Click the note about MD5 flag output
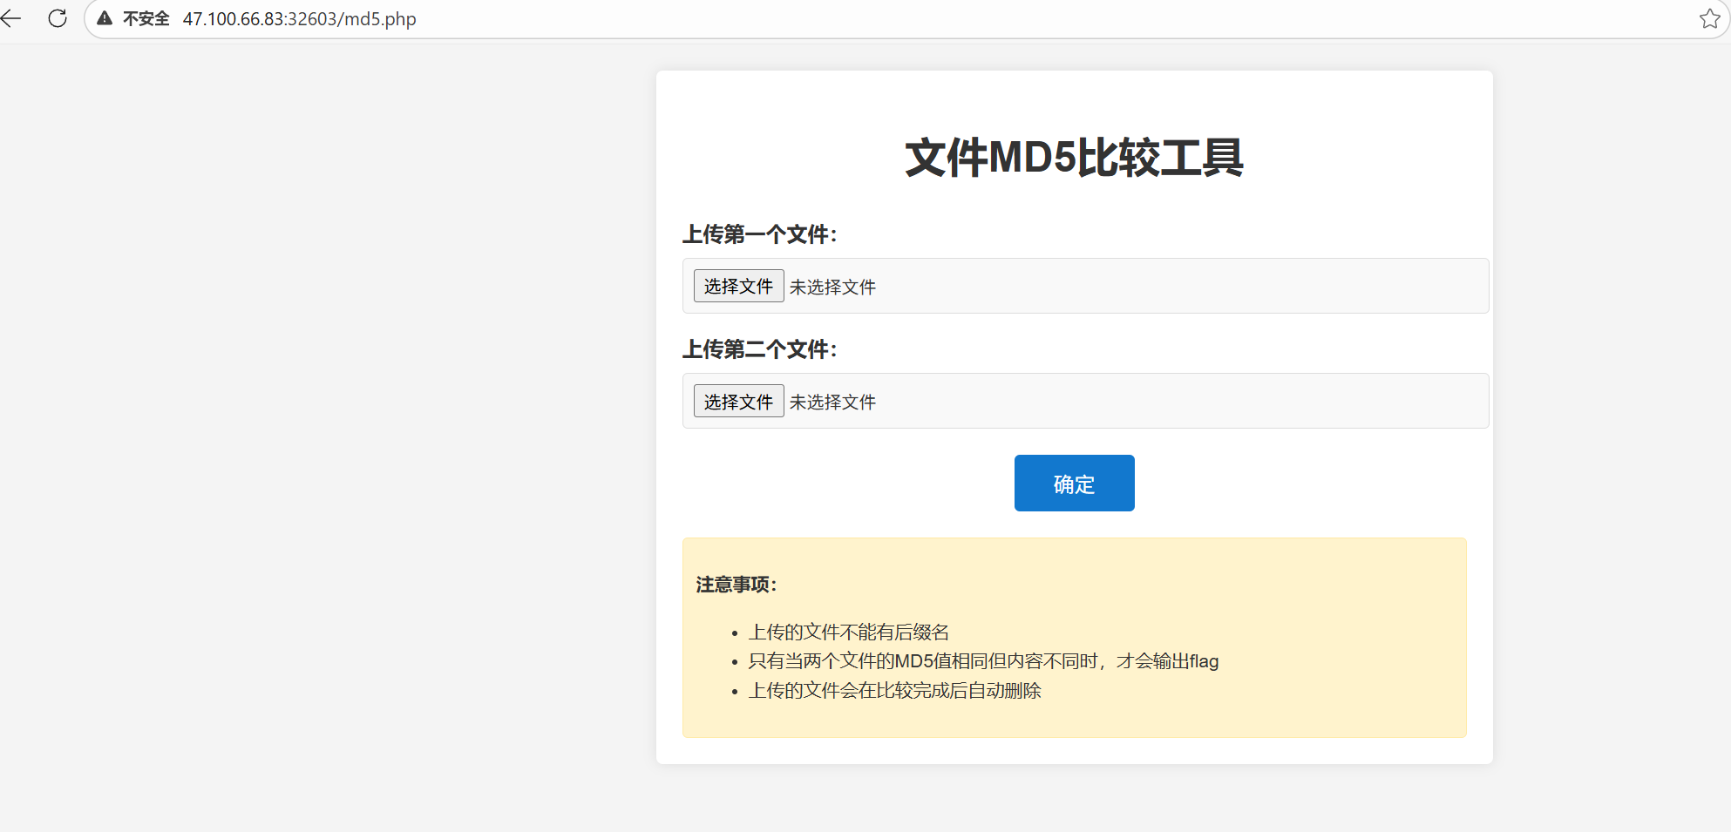Screen dimensions: 1731x832 (982, 661)
